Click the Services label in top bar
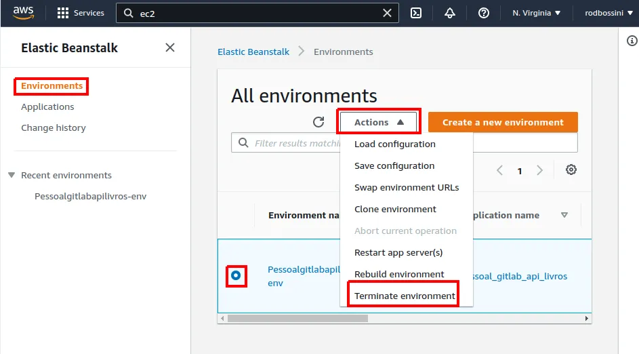The height and width of the screenshot is (354, 639). [89, 13]
